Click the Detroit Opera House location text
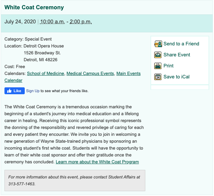Image resolution: width=214 pixels, height=196 pixels. (44, 46)
